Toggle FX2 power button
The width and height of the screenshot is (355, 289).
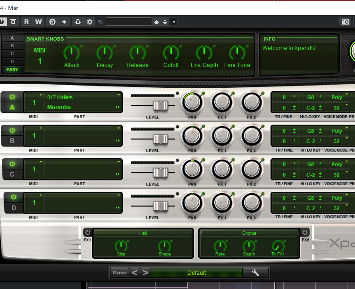tap(305, 232)
